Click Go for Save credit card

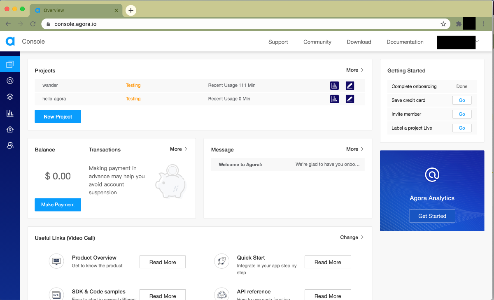click(x=462, y=100)
